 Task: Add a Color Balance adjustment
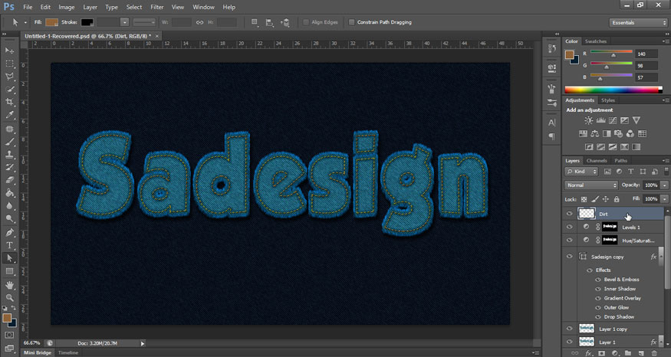click(x=595, y=134)
